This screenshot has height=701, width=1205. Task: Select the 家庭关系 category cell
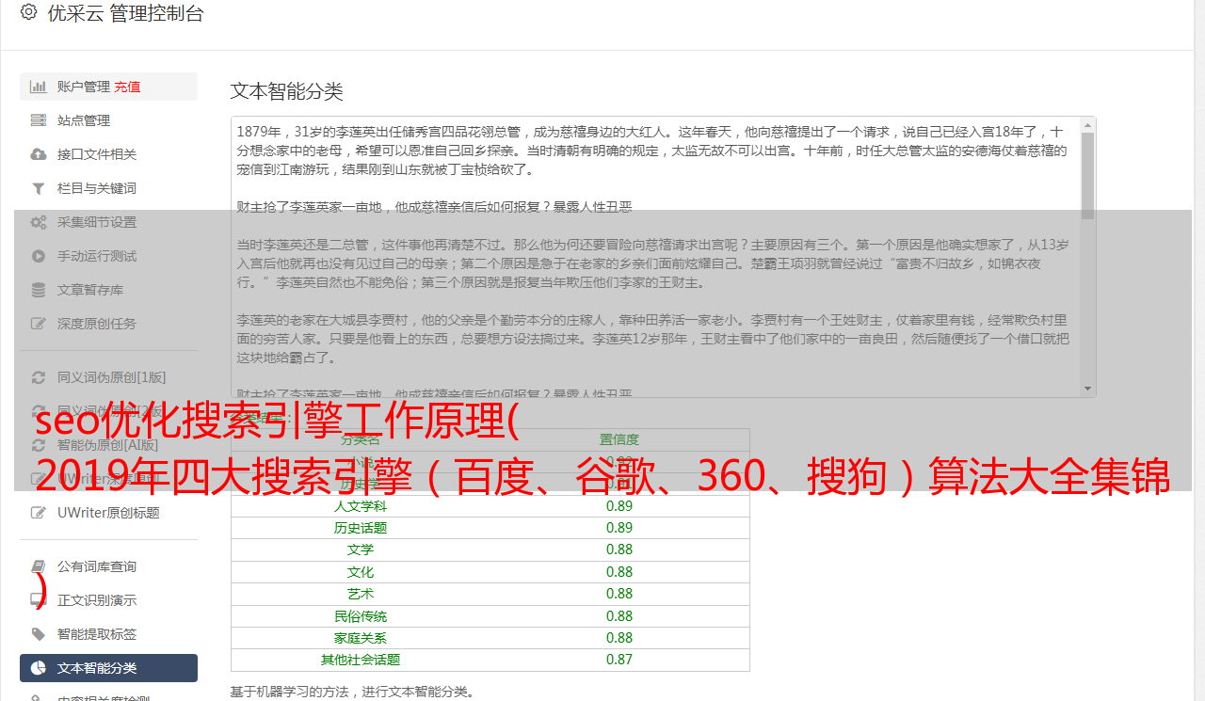(361, 638)
